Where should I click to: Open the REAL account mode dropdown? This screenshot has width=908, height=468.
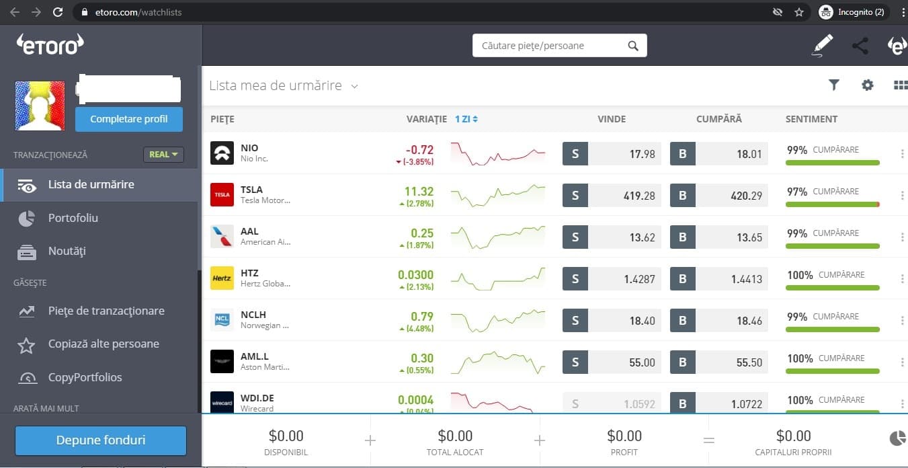163,154
